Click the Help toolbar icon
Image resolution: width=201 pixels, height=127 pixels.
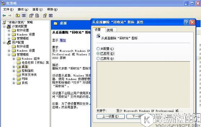pos(45,16)
